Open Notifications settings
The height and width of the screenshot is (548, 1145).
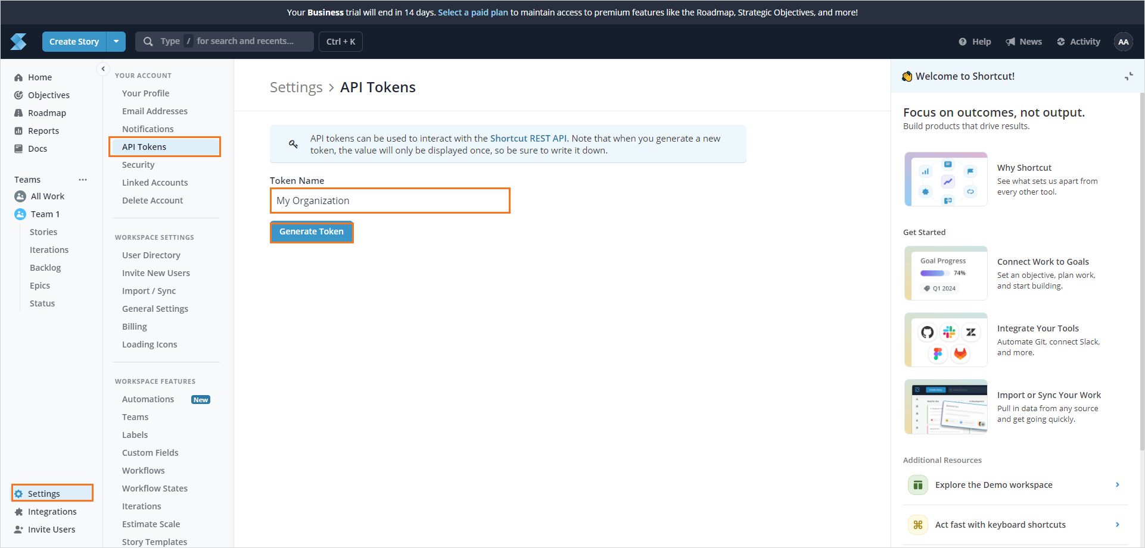tap(148, 129)
